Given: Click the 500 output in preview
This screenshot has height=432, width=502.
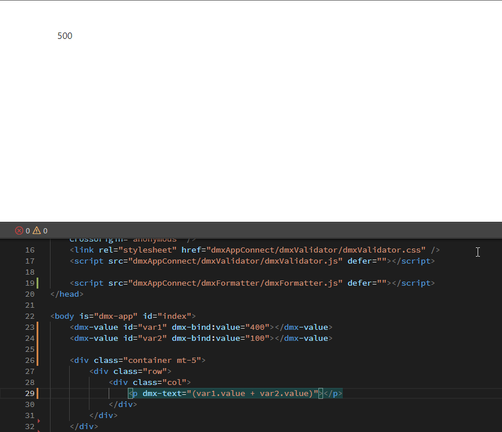Looking at the screenshot, I should pos(64,36).
